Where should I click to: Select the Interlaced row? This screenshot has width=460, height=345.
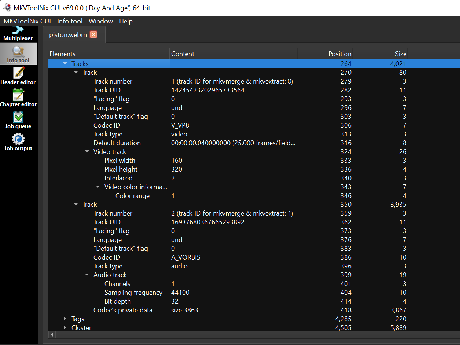pos(254,178)
